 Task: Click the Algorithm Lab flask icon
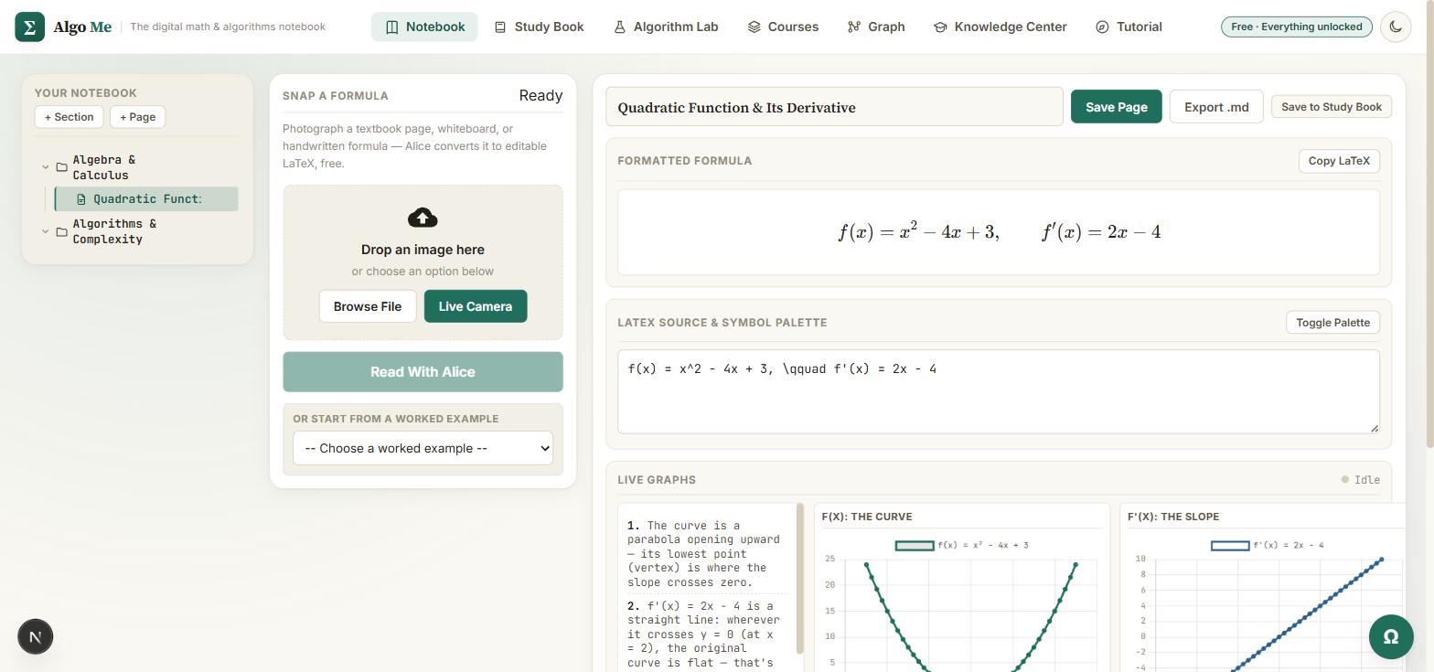coord(619,27)
